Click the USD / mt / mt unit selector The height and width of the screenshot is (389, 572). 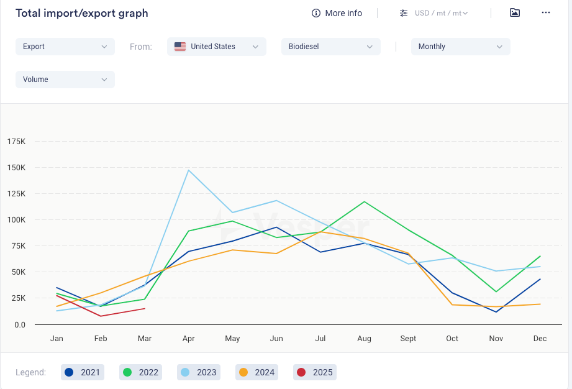[442, 13]
